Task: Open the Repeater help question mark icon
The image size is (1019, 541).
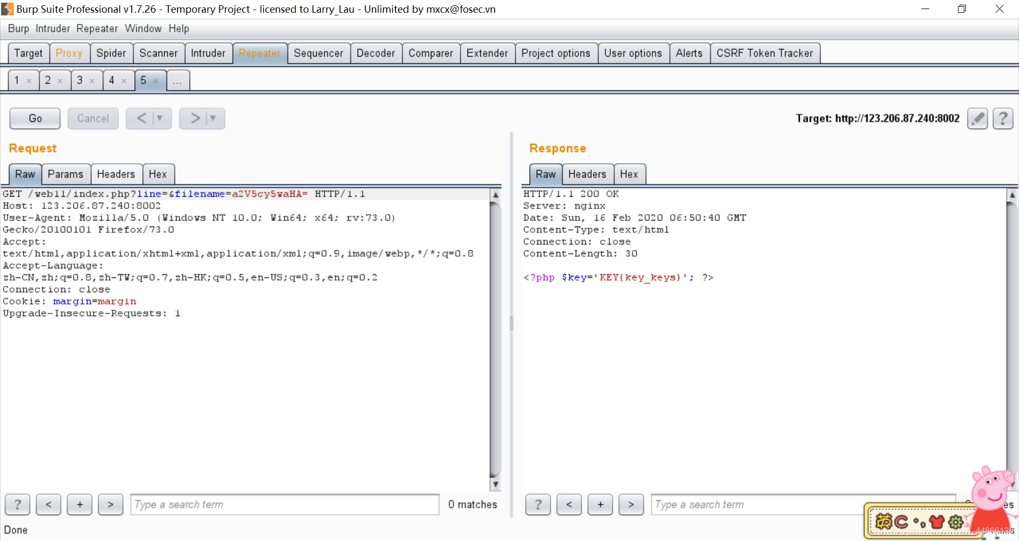Action: (1003, 118)
